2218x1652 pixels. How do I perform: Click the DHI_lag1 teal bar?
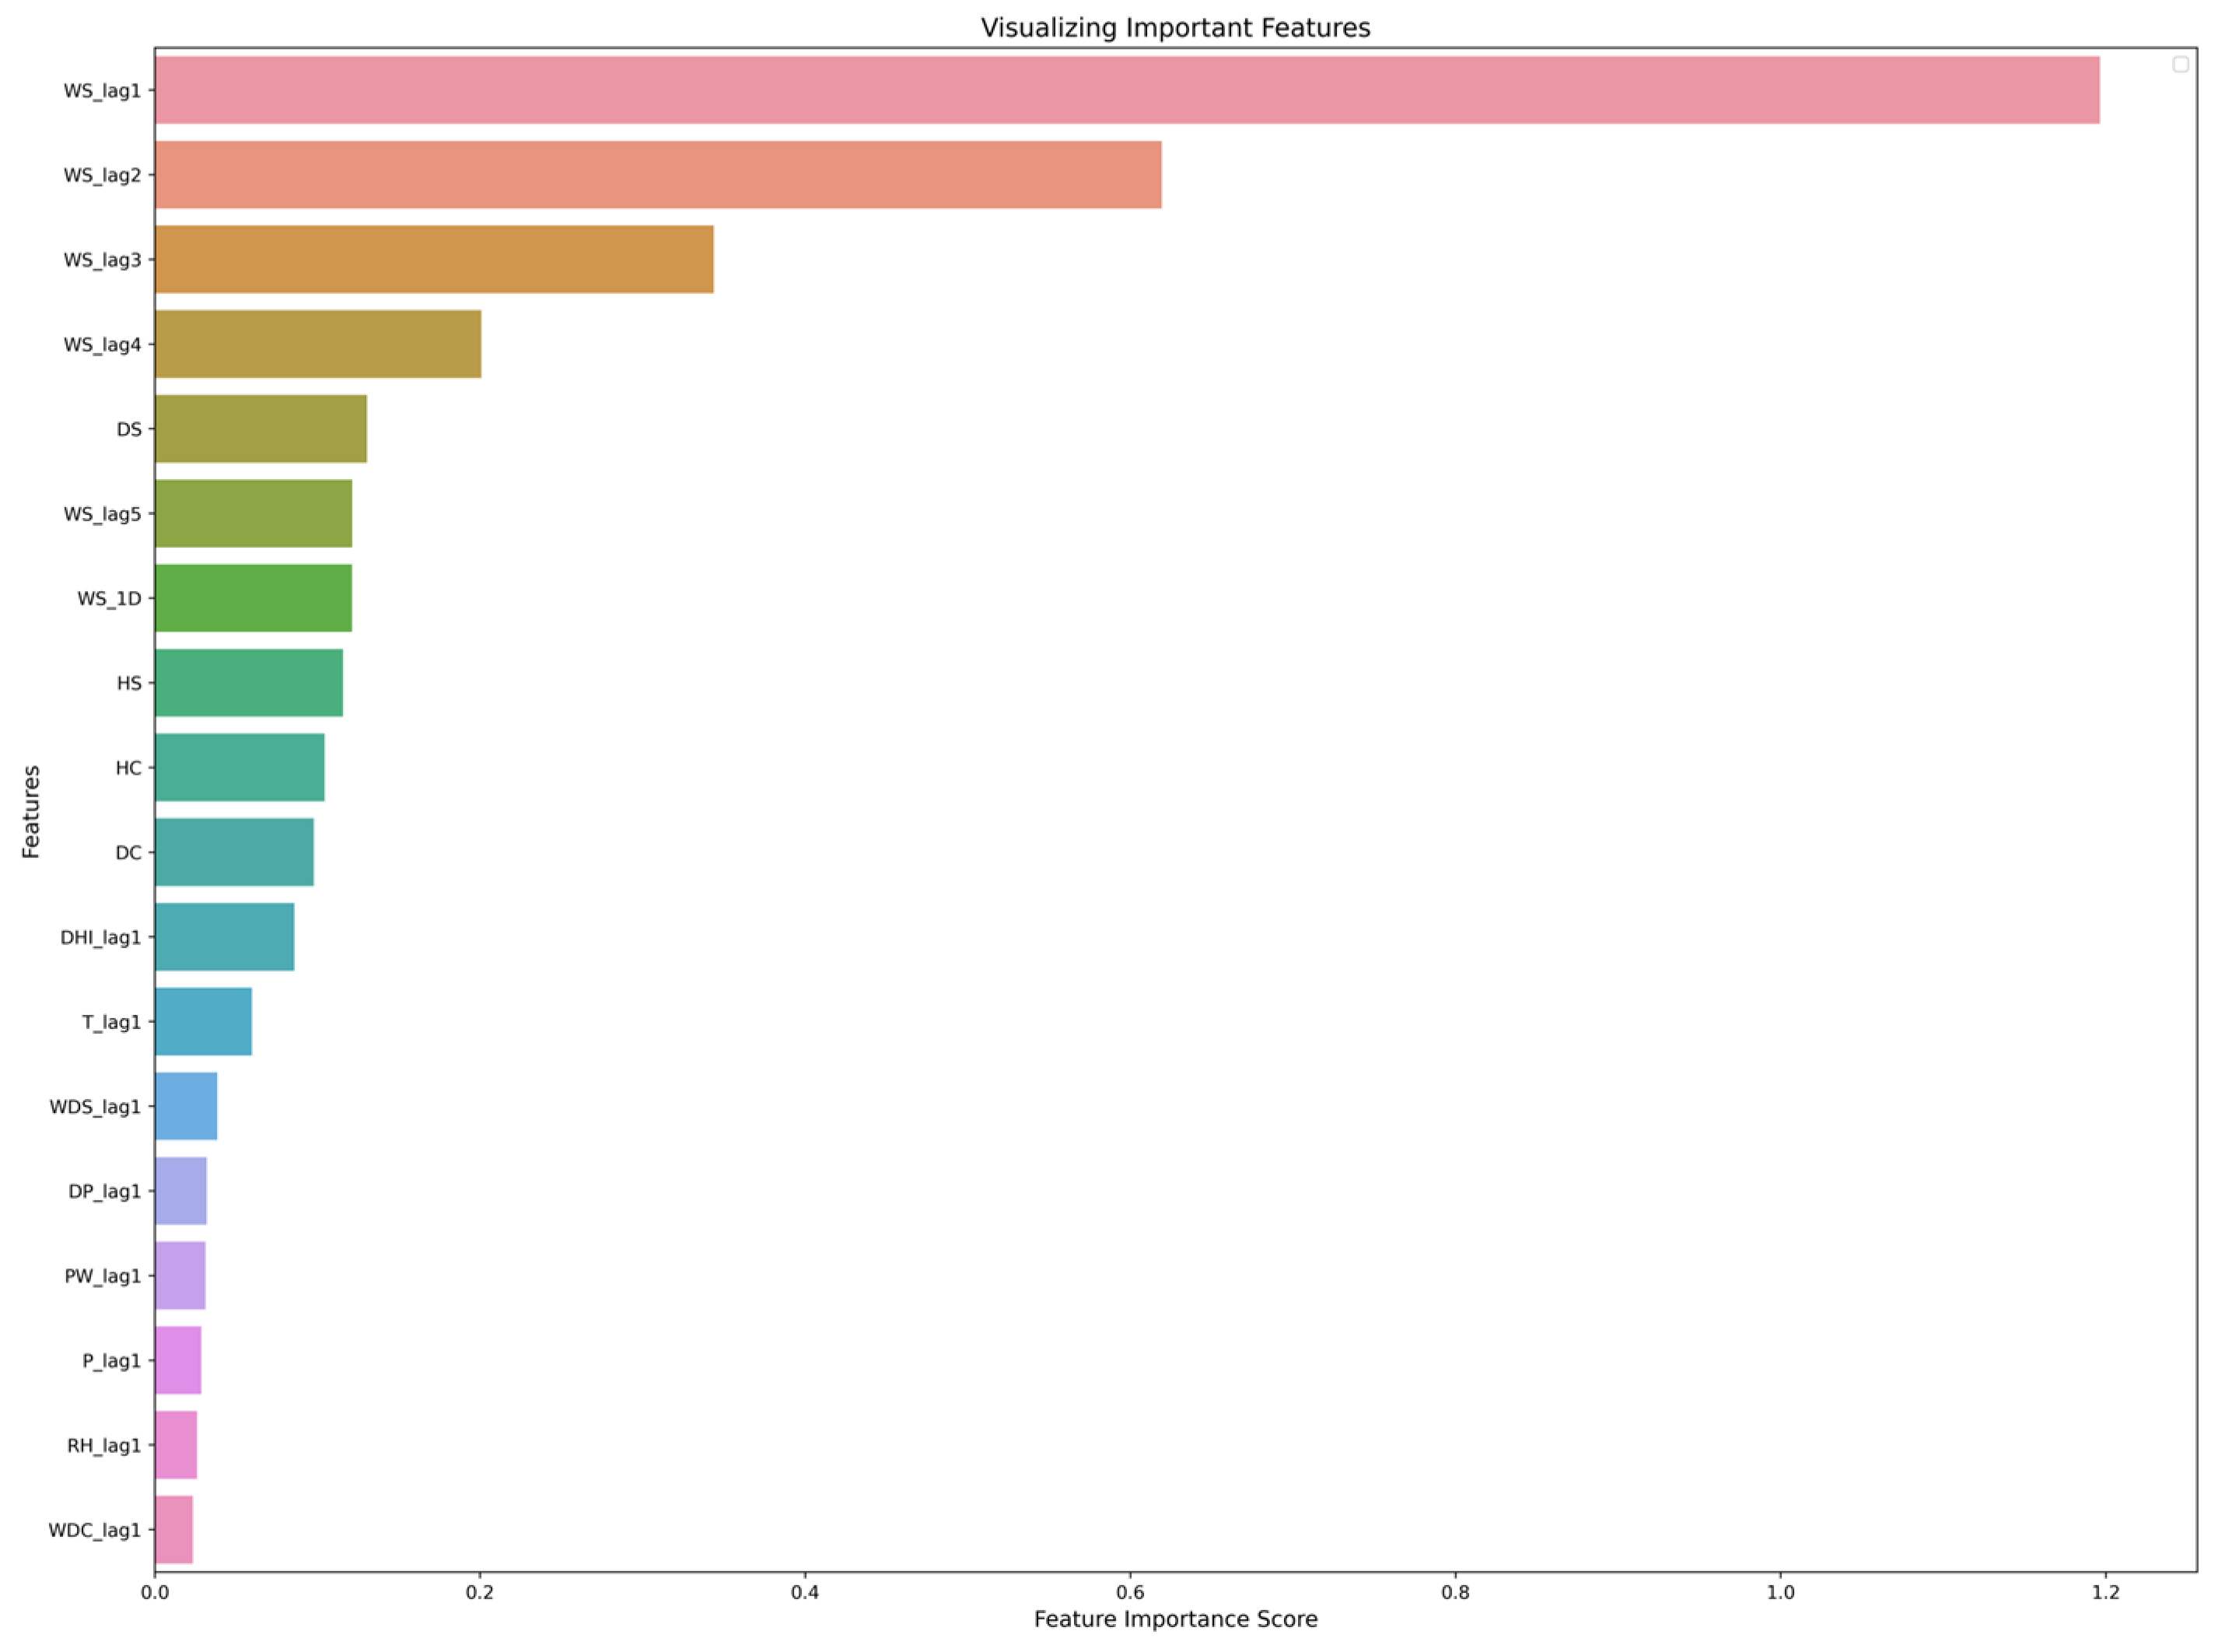(224, 937)
